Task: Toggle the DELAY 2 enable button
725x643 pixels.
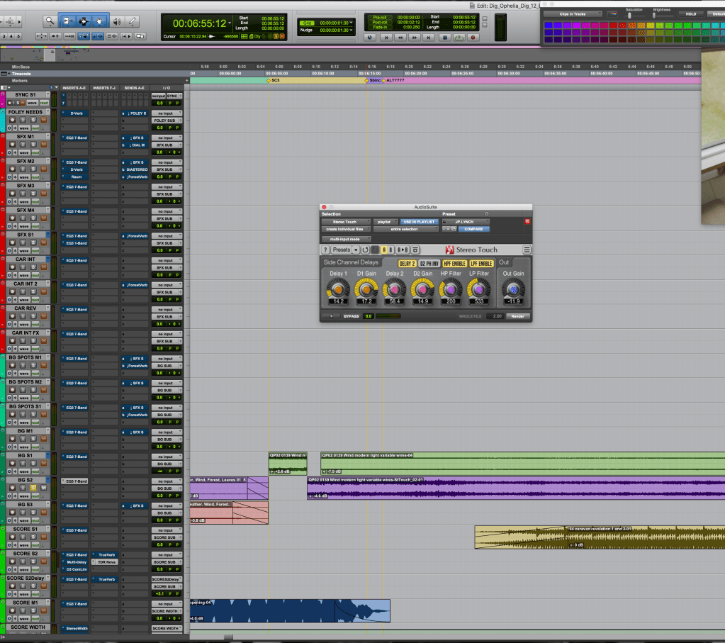Action: tap(408, 264)
